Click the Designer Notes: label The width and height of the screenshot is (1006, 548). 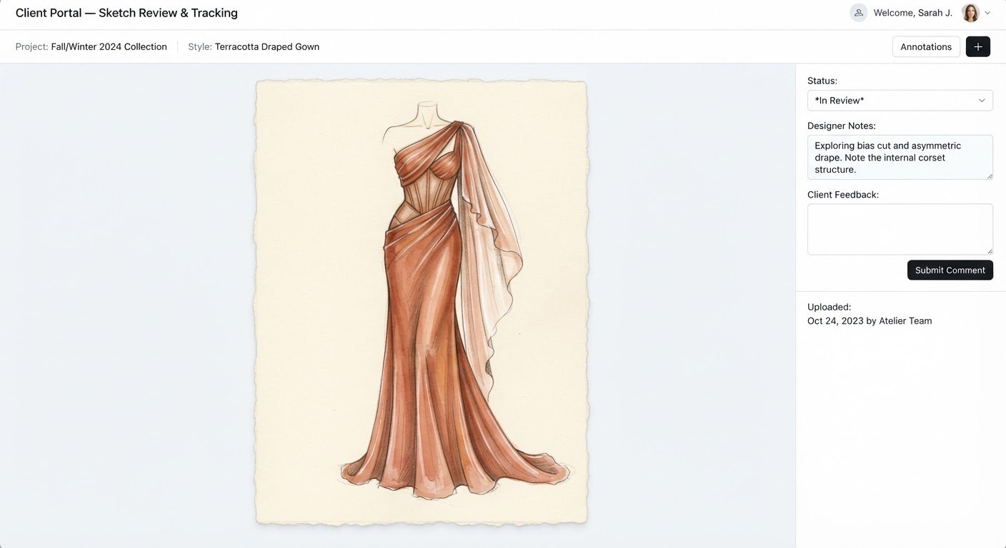(x=841, y=126)
